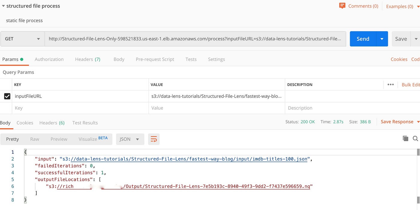
Task: Click the inputFileURL key cell
Action: click(x=80, y=96)
